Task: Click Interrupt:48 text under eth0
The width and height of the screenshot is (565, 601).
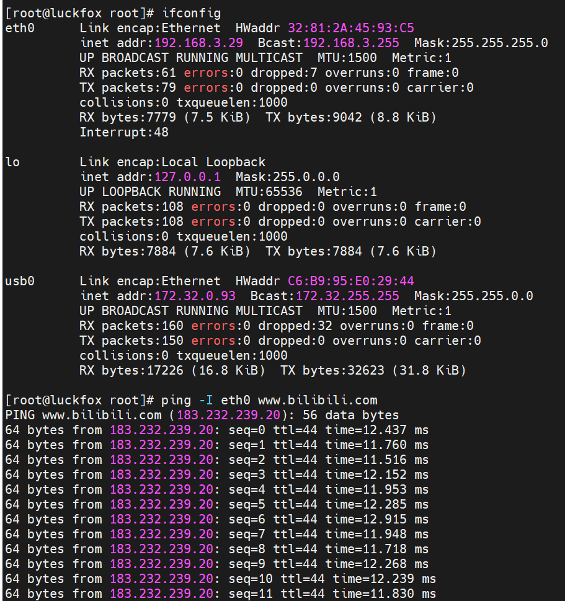Action: pyautogui.click(x=124, y=132)
